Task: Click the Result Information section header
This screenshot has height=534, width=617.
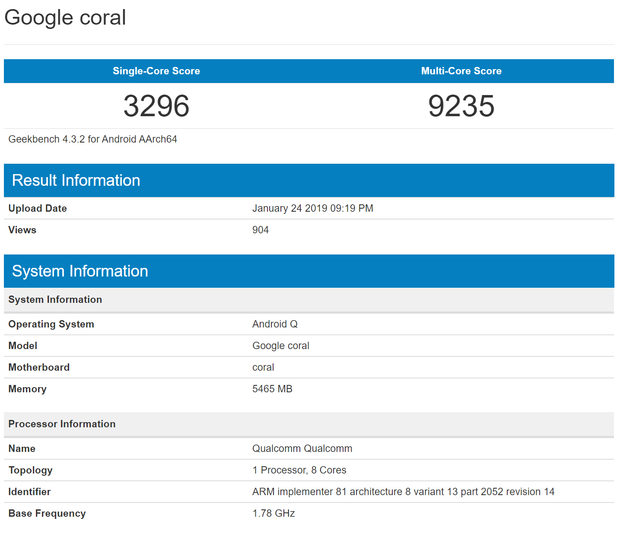Action: pyautogui.click(x=76, y=180)
